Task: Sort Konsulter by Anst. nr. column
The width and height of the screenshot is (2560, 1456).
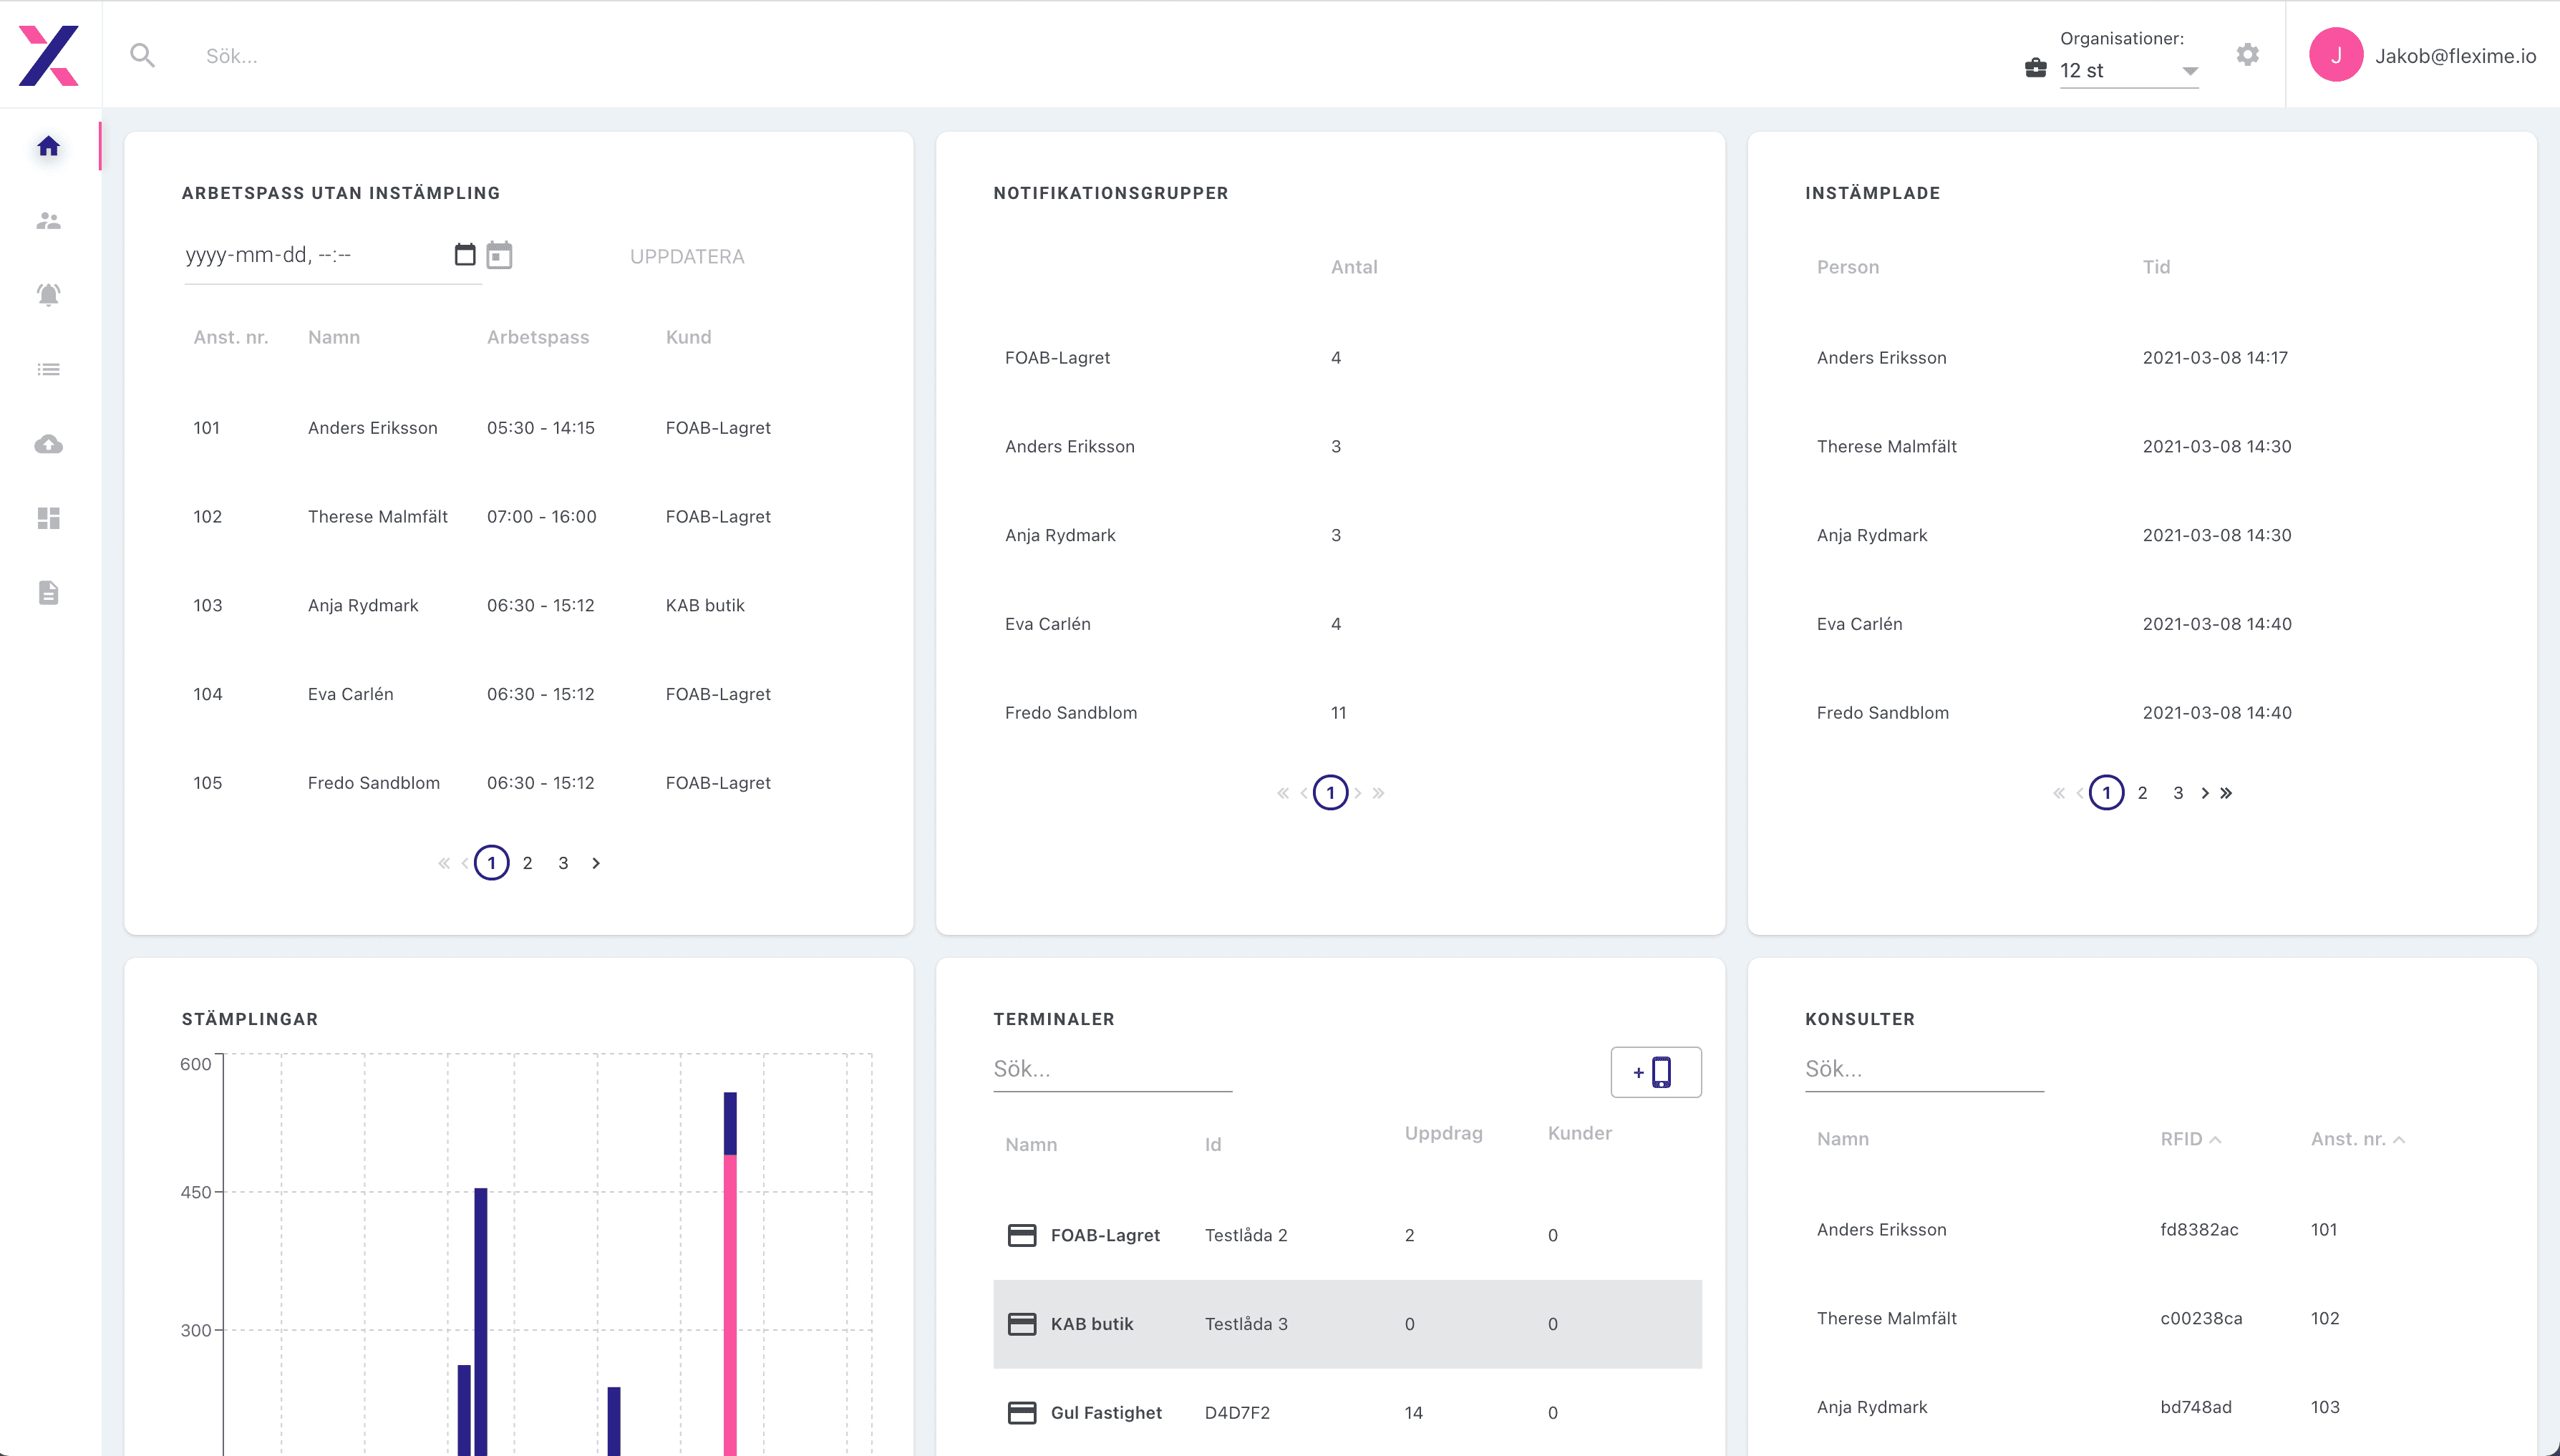Action: pos(2357,1139)
